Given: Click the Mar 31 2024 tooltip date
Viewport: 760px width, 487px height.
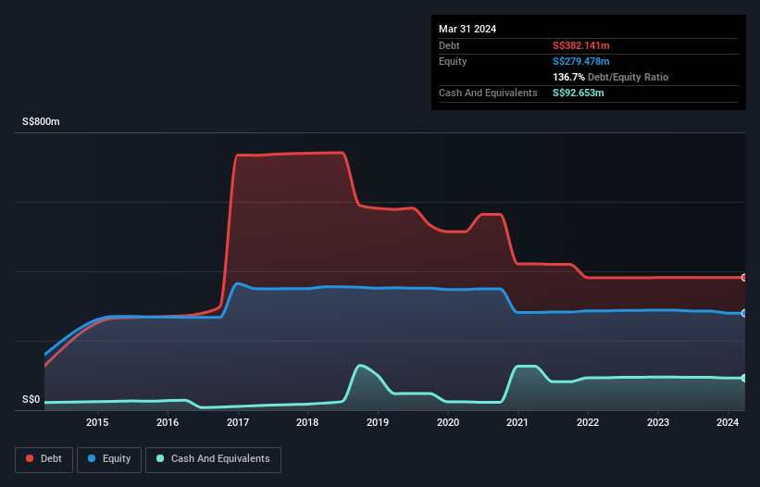Looking at the screenshot, I should [467, 29].
